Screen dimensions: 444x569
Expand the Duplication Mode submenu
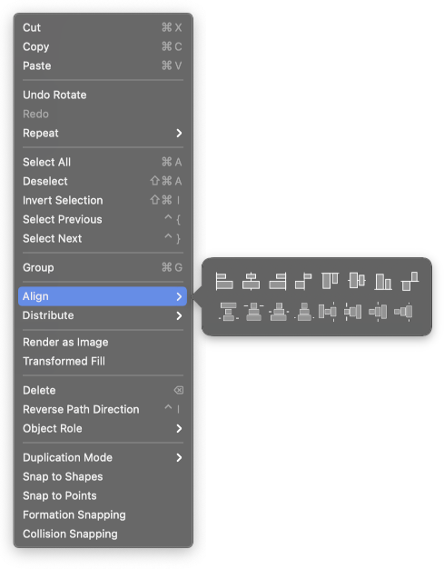pyautogui.click(x=103, y=457)
